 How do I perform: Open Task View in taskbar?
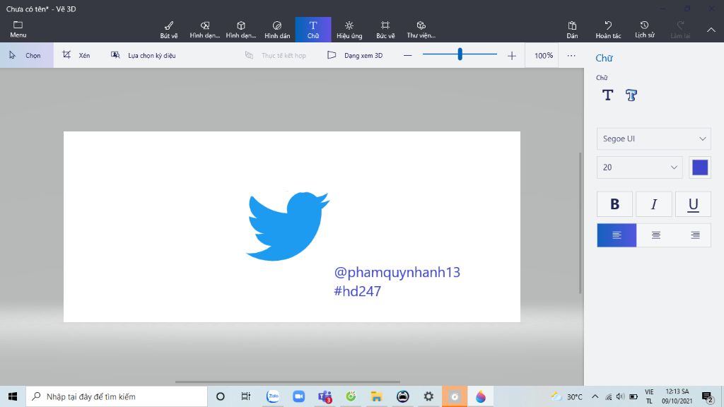[x=245, y=396]
